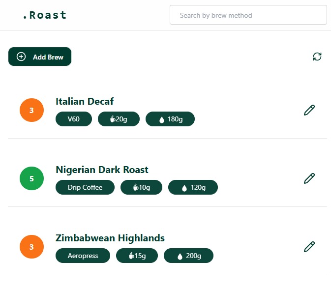Click the 200g water amount tag
This screenshot has width=331, height=289.
[188, 256]
